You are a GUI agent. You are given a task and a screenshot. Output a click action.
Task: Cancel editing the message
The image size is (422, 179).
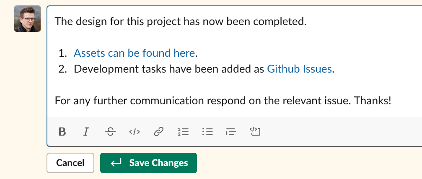pos(70,163)
